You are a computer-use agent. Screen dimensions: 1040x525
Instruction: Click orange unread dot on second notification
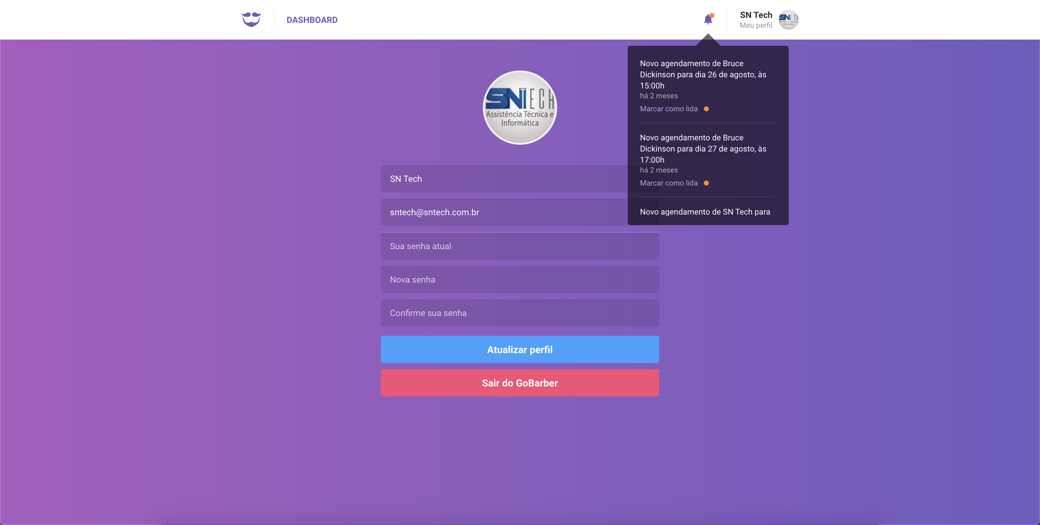click(706, 183)
